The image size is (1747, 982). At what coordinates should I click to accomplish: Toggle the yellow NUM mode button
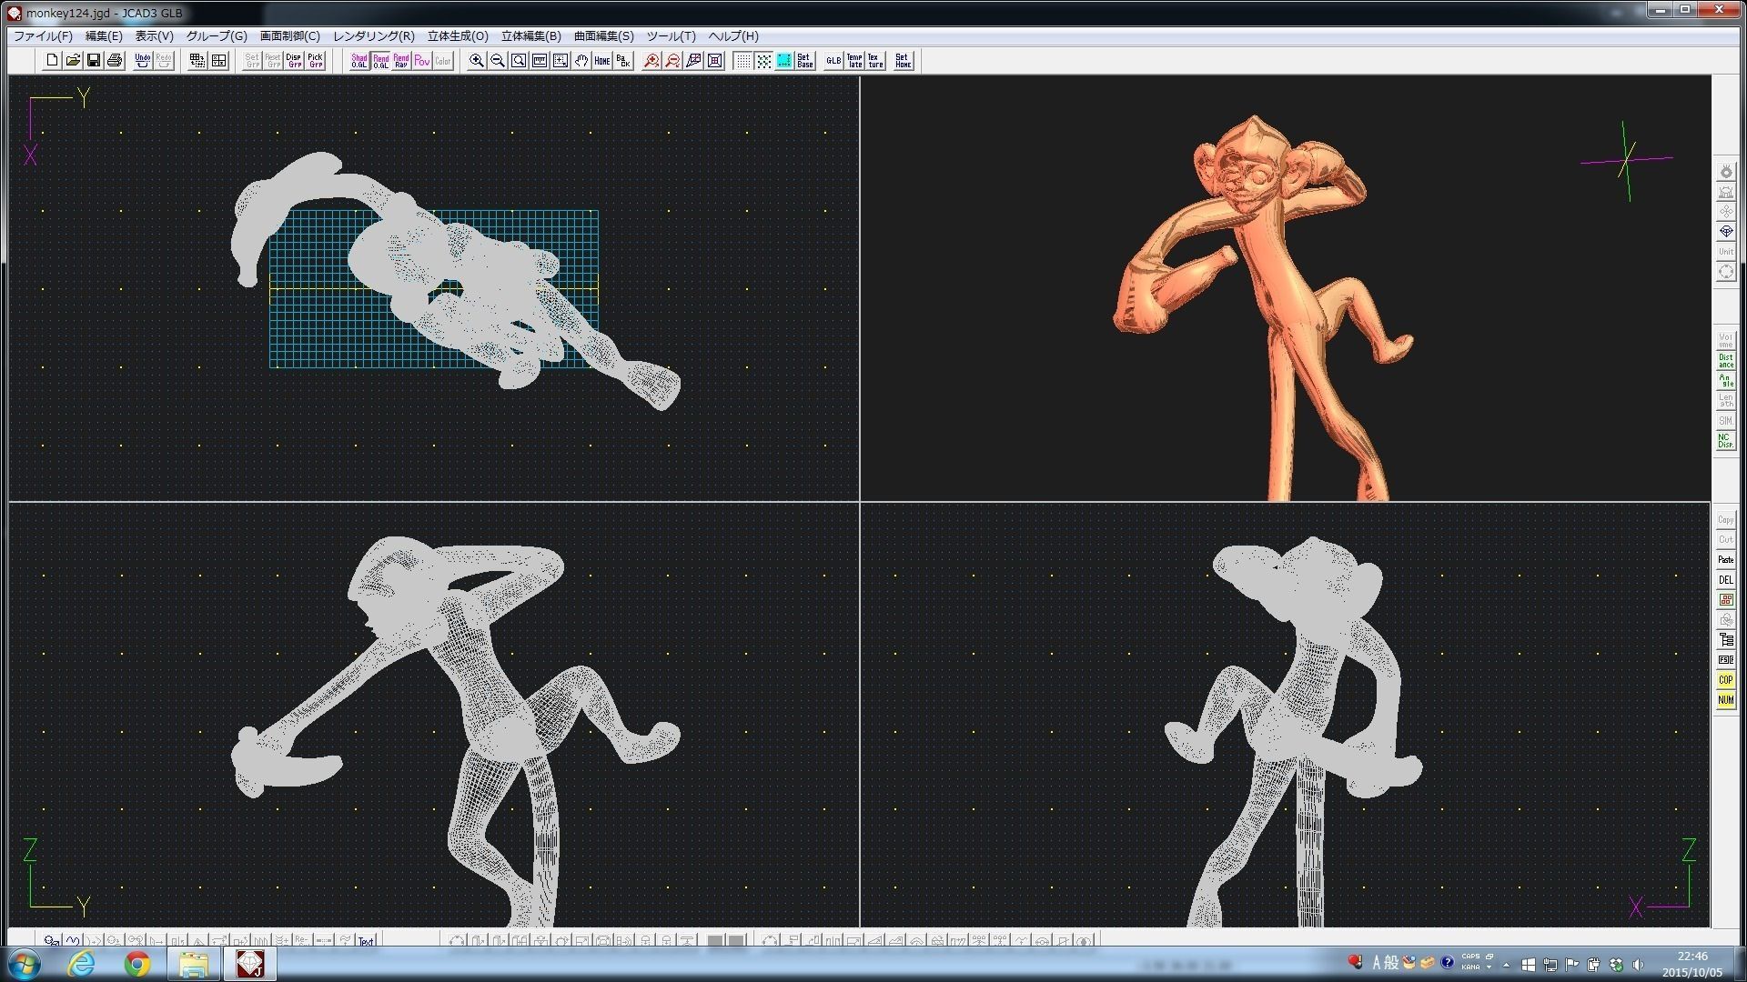pyautogui.click(x=1725, y=700)
